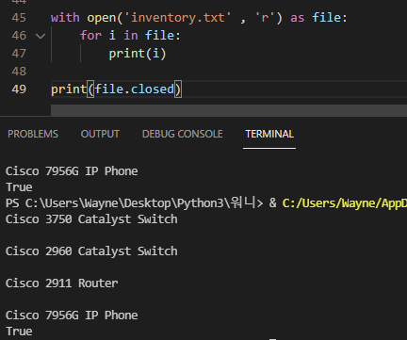407x340 pixels.
Task: Click the 'inventory.txt' string in the code
Action: point(178,18)
